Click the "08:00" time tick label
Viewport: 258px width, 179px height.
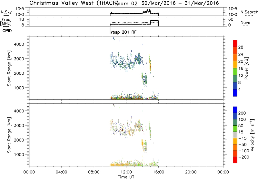(x=94, y=172)
